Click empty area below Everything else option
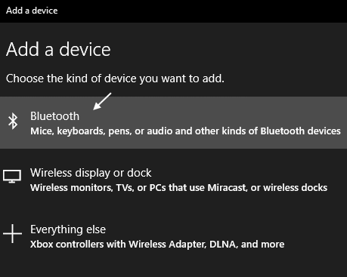This screenshot has width=347, height=277. (x=173, y=266)
